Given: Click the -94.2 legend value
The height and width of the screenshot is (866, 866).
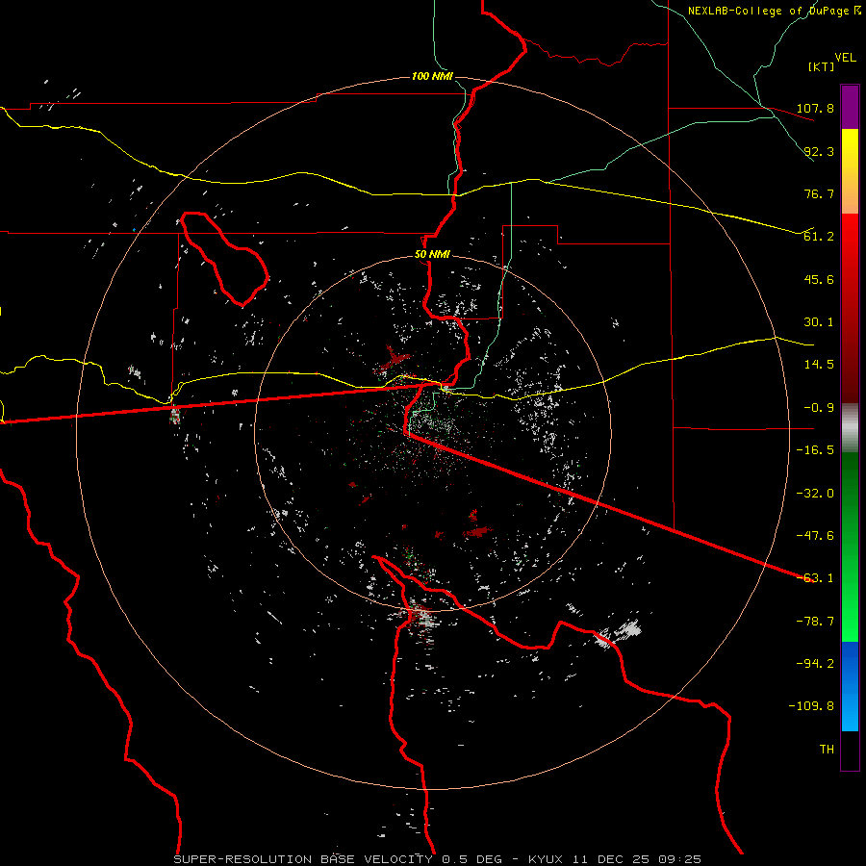Looking at the screenshot, I should coord(815,664).
